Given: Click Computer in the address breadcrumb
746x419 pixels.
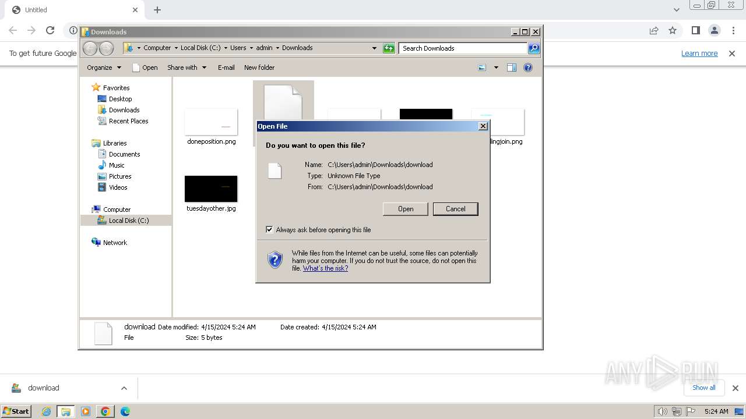Looking at the screenshot, I should click(157, 48).
